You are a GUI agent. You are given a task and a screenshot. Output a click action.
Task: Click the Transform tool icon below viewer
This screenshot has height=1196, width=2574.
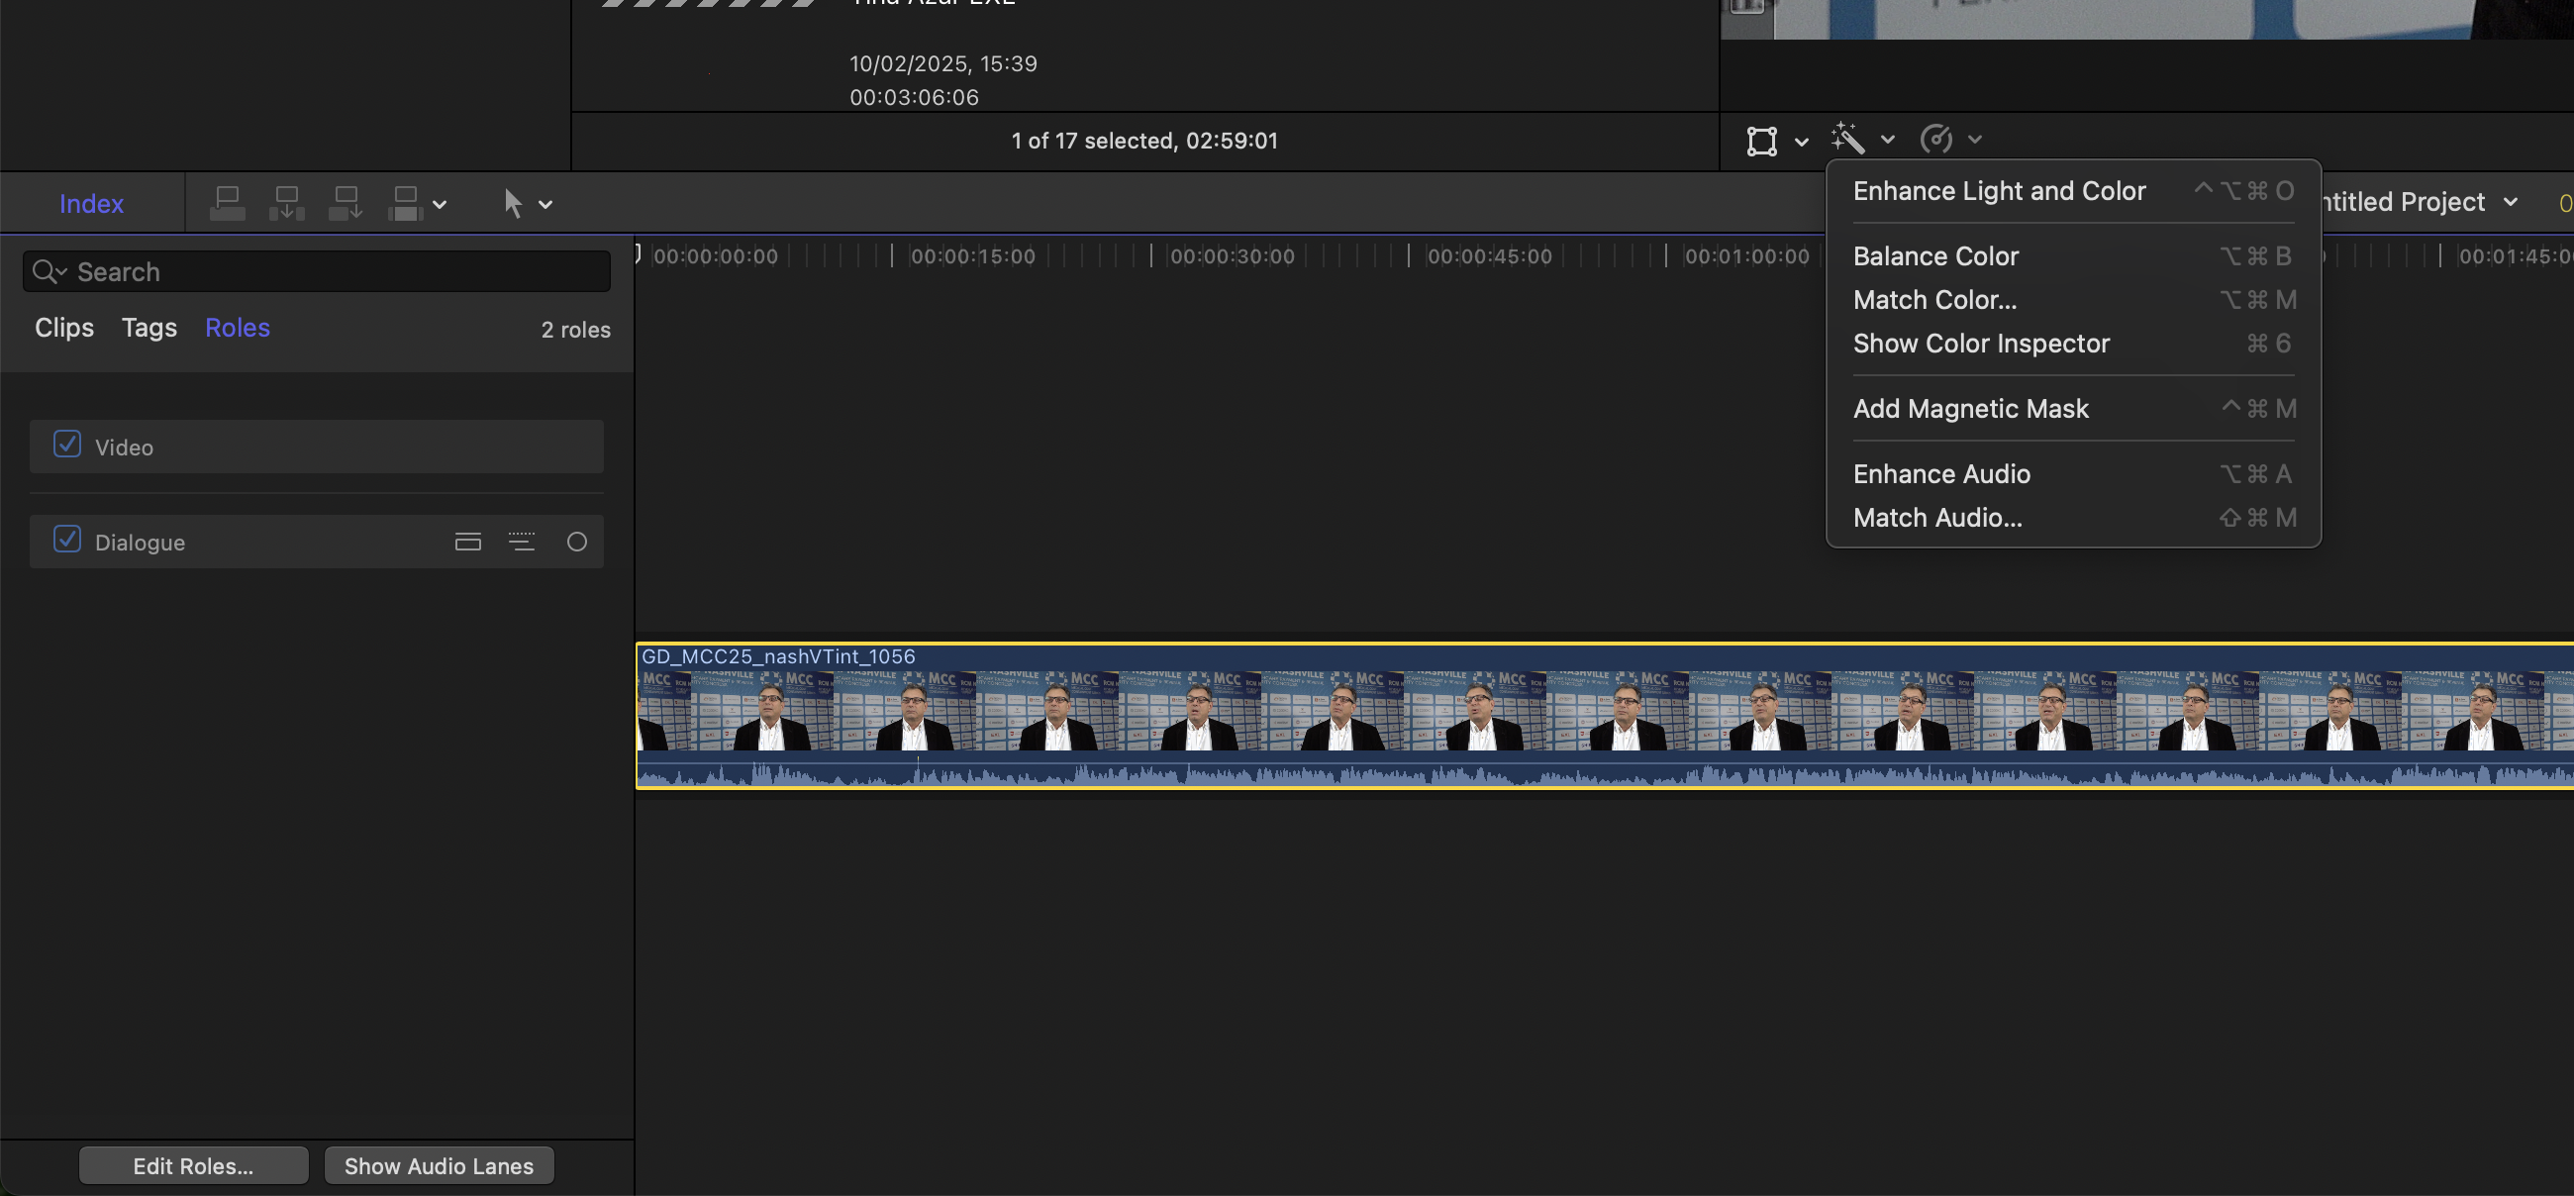pyautogui.click(x=1761, y=141)
